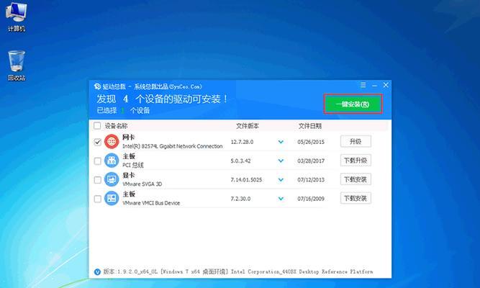Close the driver installer window
480x288 pixels.
click(x=386, y=85)
